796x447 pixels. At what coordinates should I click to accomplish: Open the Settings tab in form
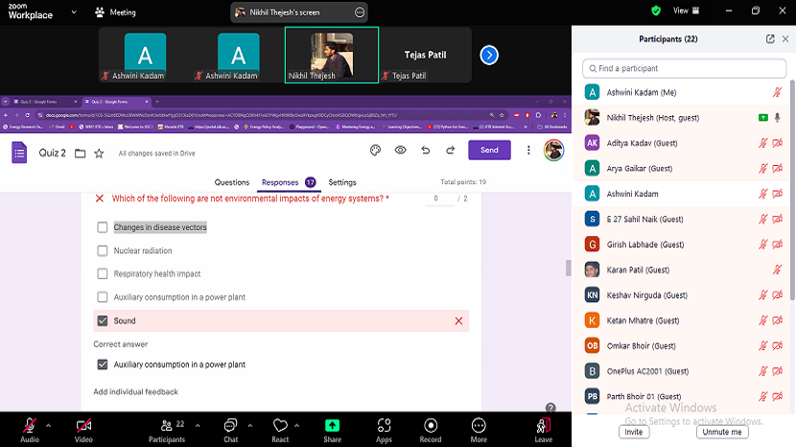[342, 182]
